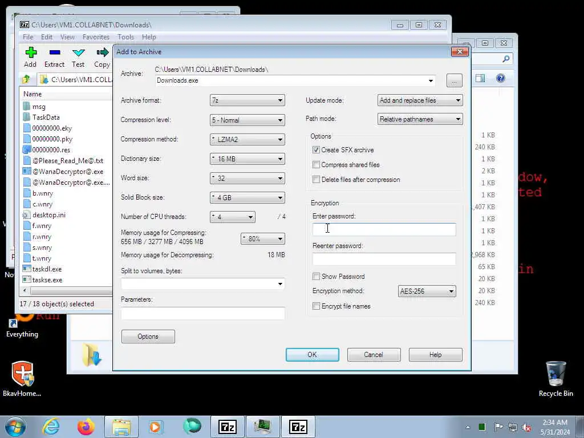Click OK to create the archive

pos(313,355)
